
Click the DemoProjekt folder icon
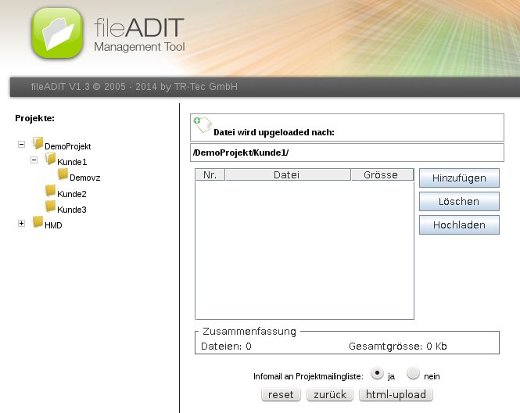(x=38, y=144)
